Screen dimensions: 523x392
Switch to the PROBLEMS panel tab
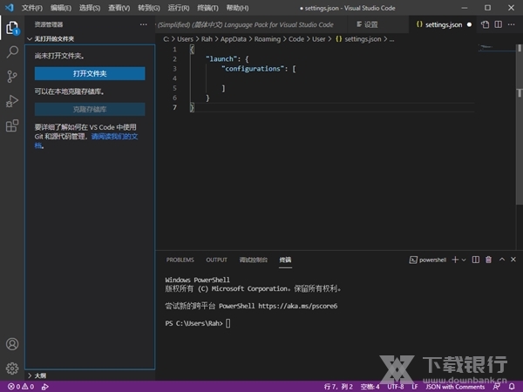tap(180, 260)
